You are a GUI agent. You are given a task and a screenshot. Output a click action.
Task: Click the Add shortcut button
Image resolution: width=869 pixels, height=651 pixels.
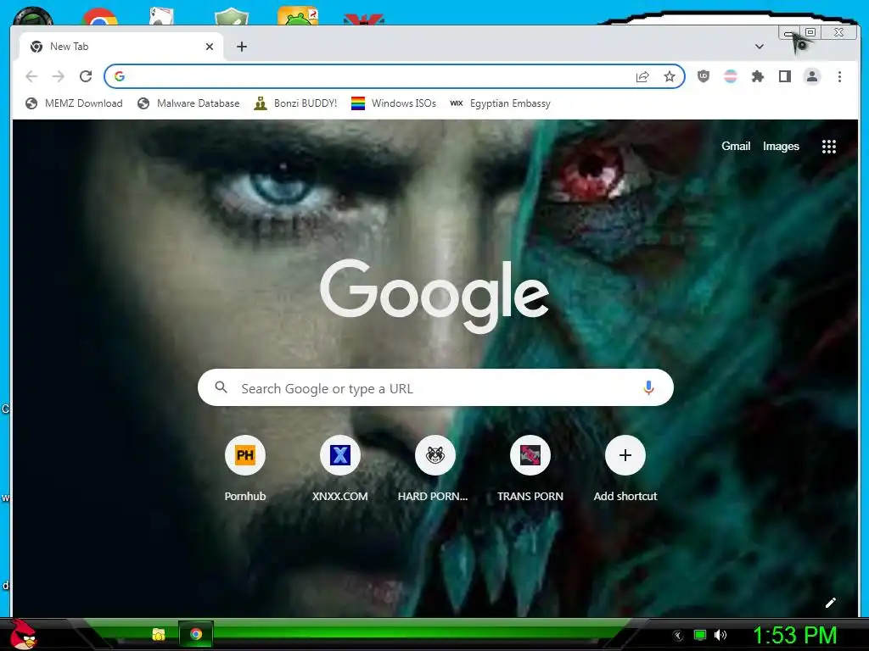625,468
